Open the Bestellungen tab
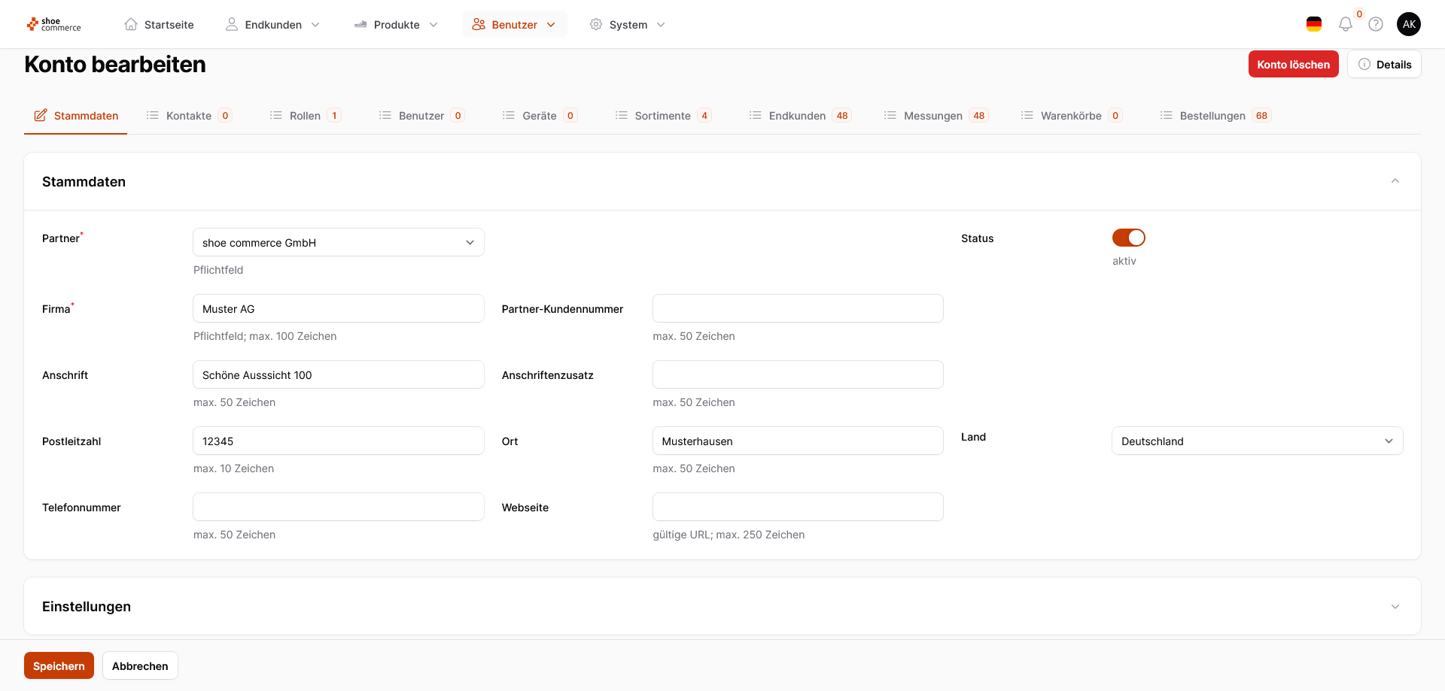 tap(1212, 116)
